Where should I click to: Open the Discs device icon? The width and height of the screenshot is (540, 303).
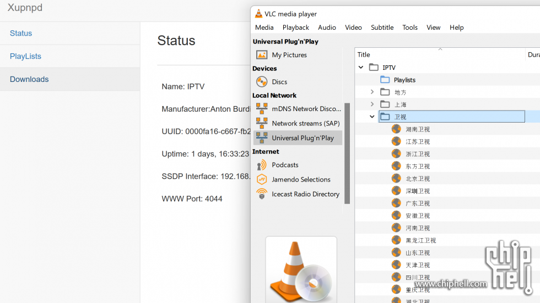pyautogui.click(x=262, y=82)
